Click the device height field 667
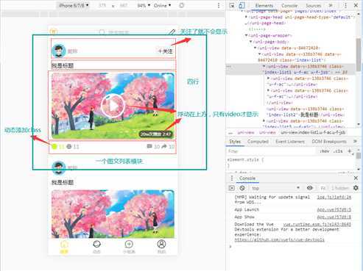The image size is (363, 271). click(124, 5)
